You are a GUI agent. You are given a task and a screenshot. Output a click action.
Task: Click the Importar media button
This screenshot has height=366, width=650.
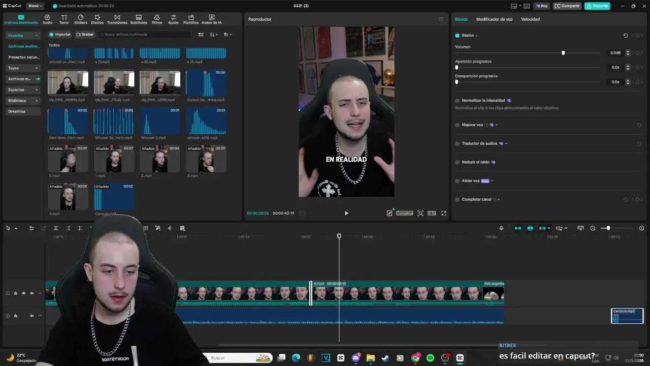(x=60, y=35)
